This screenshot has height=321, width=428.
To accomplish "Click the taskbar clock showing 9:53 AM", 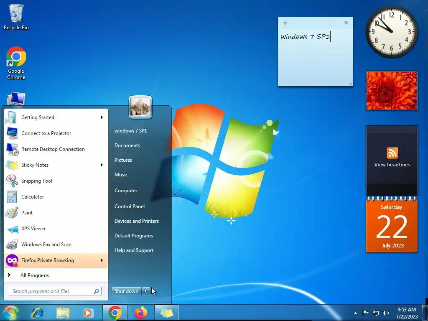I will [x=407, y=313].
